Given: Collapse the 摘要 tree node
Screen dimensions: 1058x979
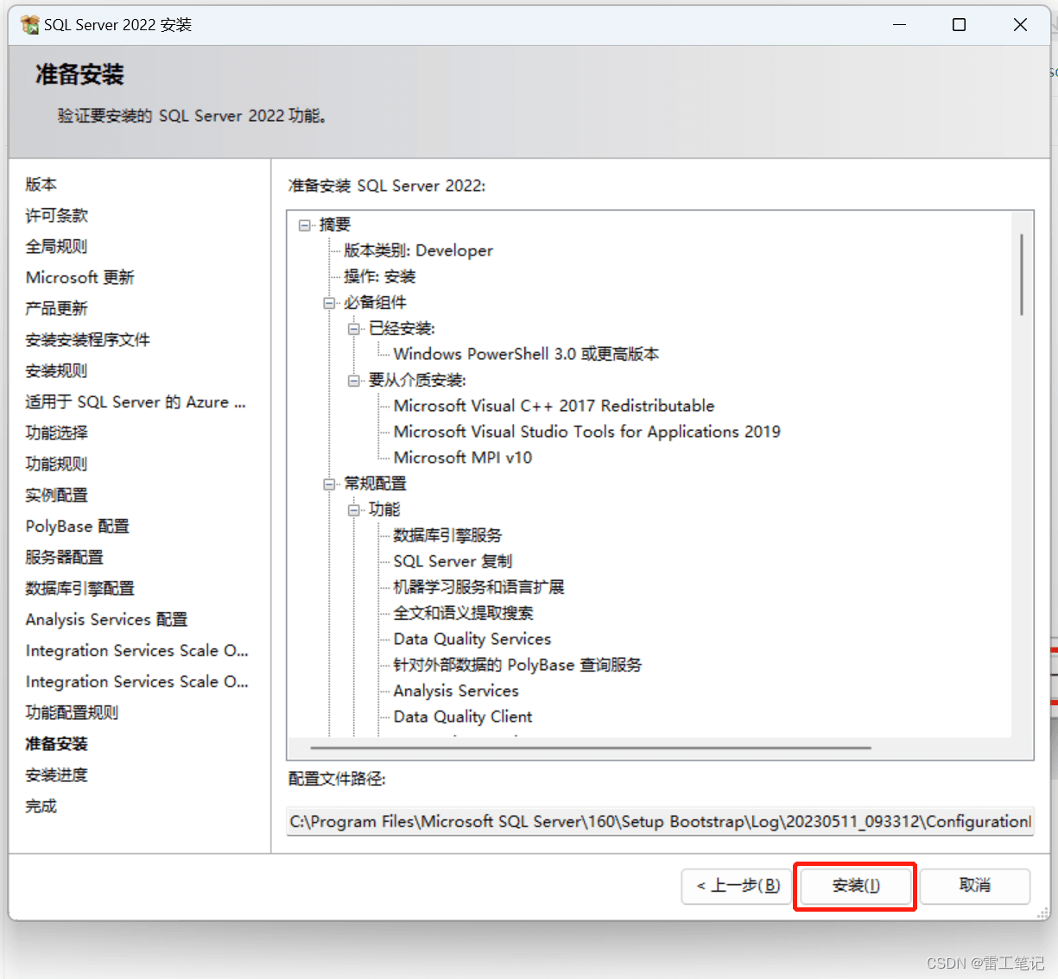Looking at the screenshot, I should click(x=304, y=224).
